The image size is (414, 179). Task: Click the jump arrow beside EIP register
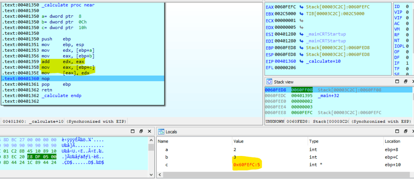pyautogui.click(x=302, y=61)
